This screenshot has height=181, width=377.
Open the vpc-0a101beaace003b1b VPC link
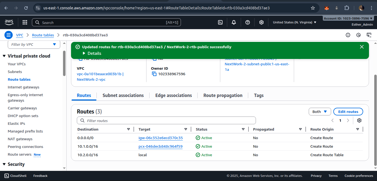[100, 77]
